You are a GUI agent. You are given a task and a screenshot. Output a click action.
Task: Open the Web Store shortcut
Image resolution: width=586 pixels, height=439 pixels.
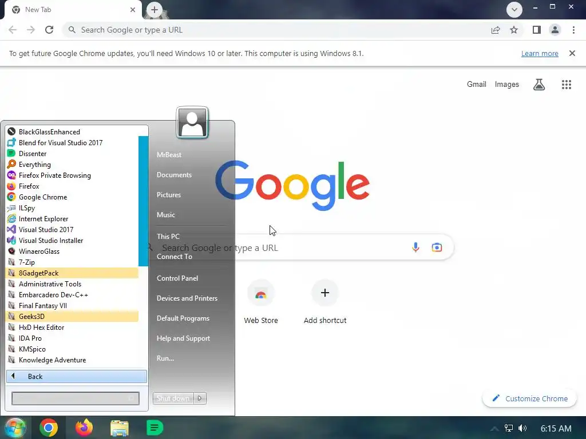(x=261, y=302)
